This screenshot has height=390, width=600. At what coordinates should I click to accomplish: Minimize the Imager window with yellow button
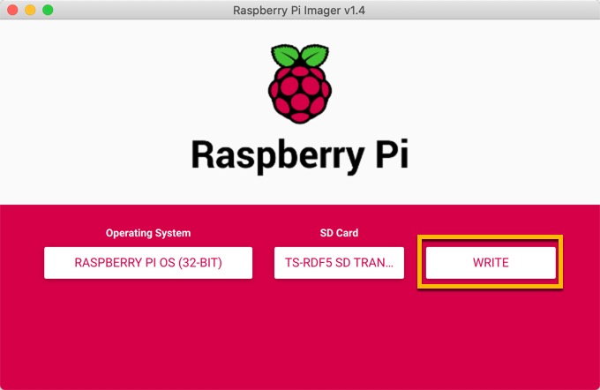(30, 10)
